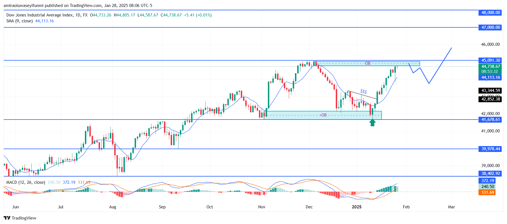
Task: Click the Dec label on time axis
Action: (309, 207)
